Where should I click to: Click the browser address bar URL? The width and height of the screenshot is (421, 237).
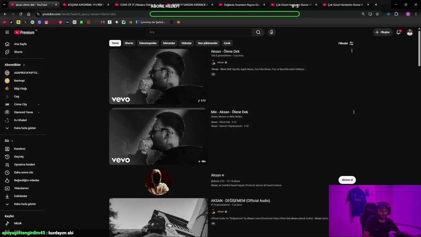[79, 14]
